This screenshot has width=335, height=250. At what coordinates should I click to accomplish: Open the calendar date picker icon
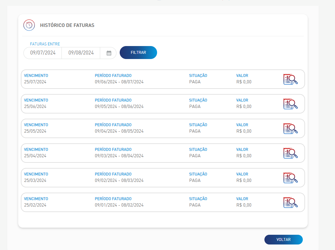[x=109, y=53]
